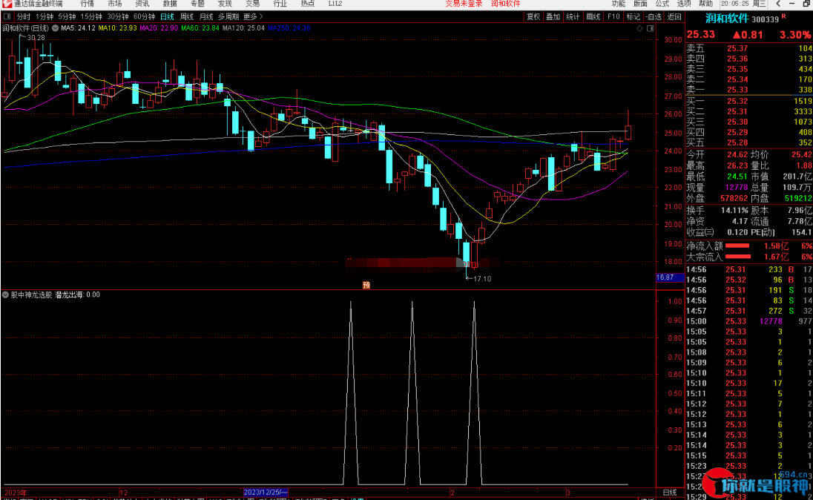Open the 行情 menu

coord(87,4)
